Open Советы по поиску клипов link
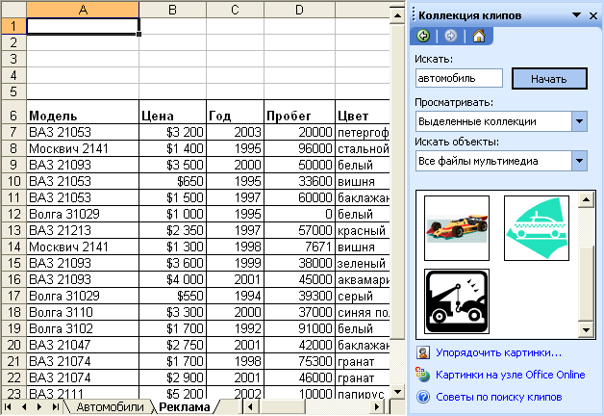This screenshot has height=416, width=604. (499, 397)
